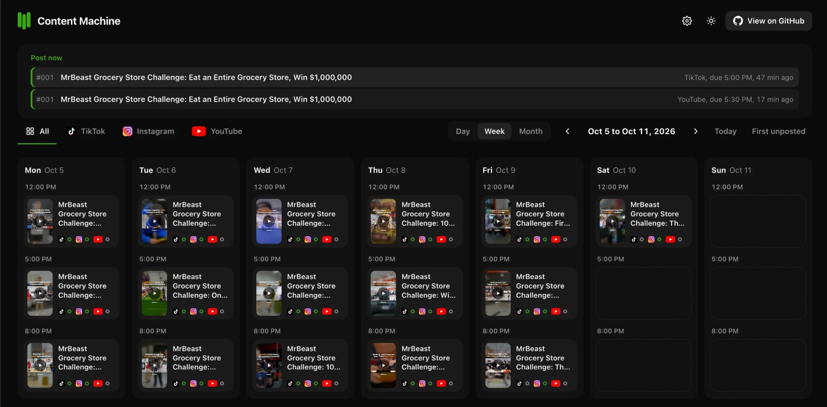Screen dimensions: 827x407
Task: Open settings with the gear icon
Action: click(687, 21)
